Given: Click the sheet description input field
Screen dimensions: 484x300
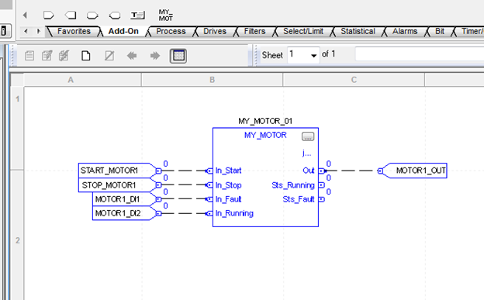Looking at the screenshot, I should click(420, 54).
